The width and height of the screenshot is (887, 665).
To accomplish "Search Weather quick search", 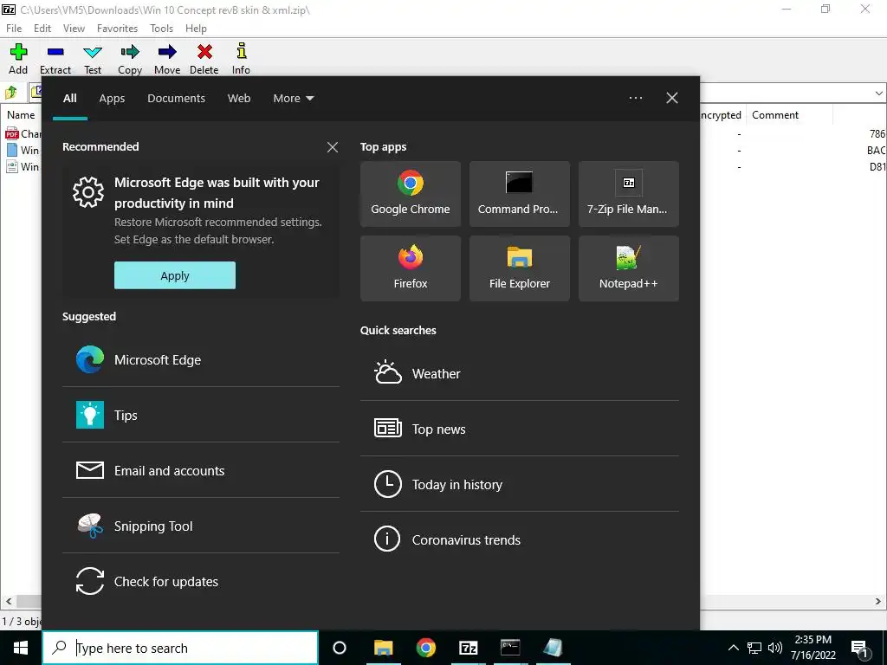I will click(x=520, y=373).
